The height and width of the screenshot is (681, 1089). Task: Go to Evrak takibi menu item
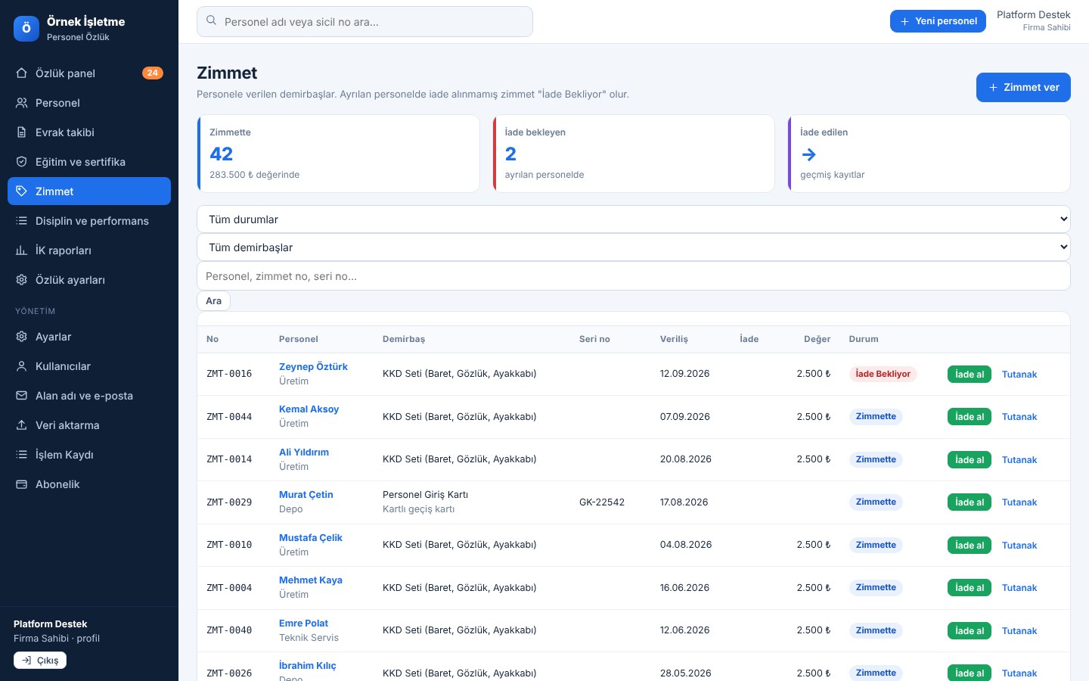(x=89, y=132)
